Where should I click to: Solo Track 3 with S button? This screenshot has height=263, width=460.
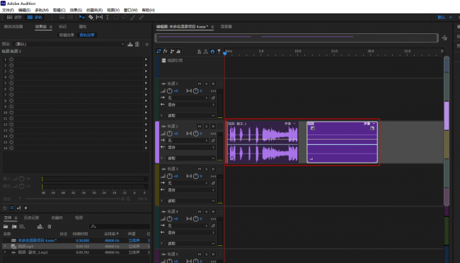[x=206, y=169]
